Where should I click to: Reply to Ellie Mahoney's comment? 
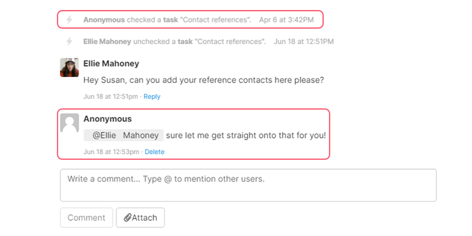pyautogui.click(x=152, y=97)
